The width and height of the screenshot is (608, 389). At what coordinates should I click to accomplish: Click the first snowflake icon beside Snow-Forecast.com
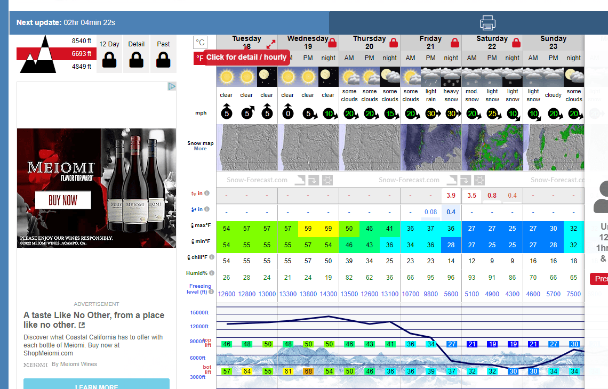coord(327,180)
